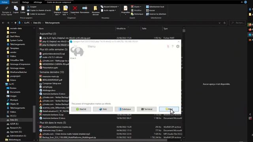The image size is (253, 142).
Task: Open the File Explorer help icon
Action: click(x=245, y=2)
